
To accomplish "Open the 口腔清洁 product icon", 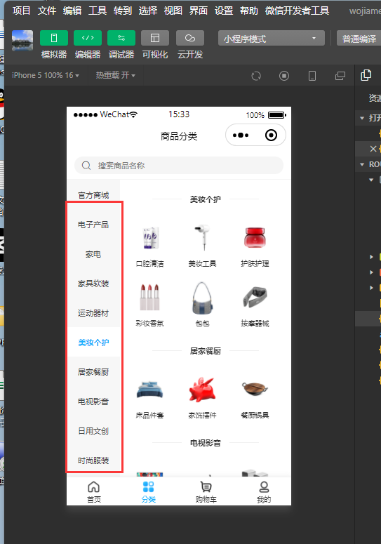I will [x=149, y=238].
